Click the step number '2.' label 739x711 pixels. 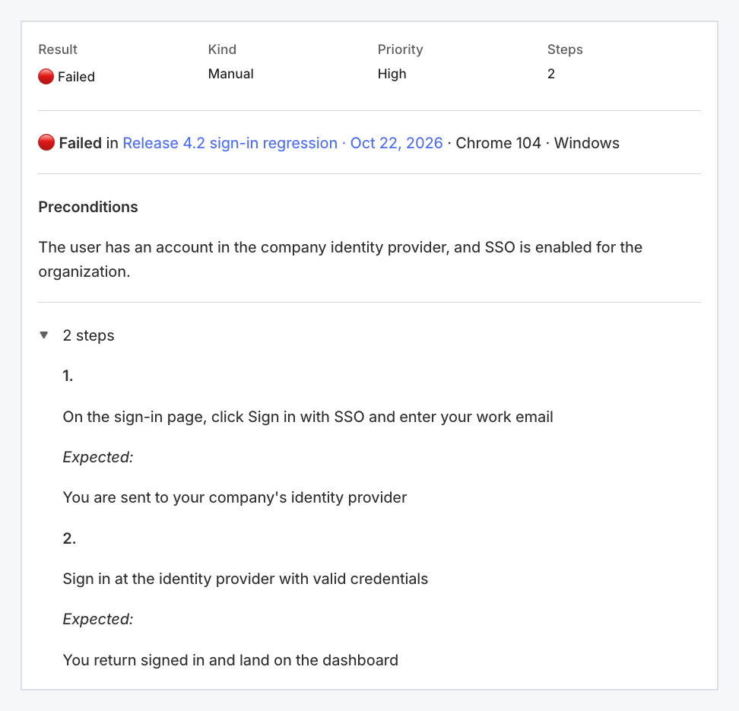pos(69,538)
